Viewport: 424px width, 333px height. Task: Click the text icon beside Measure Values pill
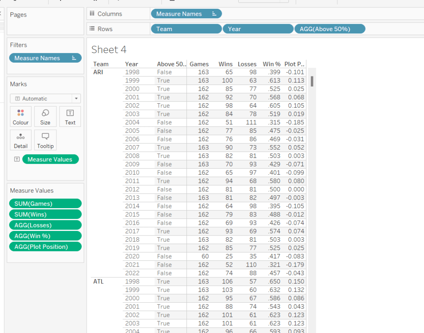(x=17, y=159)
